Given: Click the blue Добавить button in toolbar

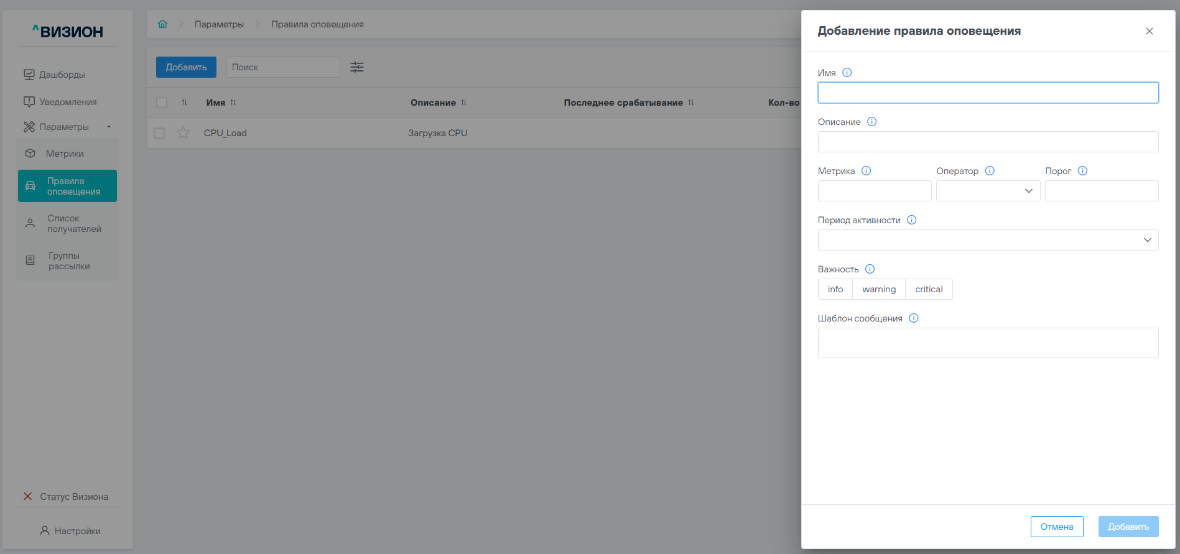Looking at the screenshot, I should tap(186, 67).
